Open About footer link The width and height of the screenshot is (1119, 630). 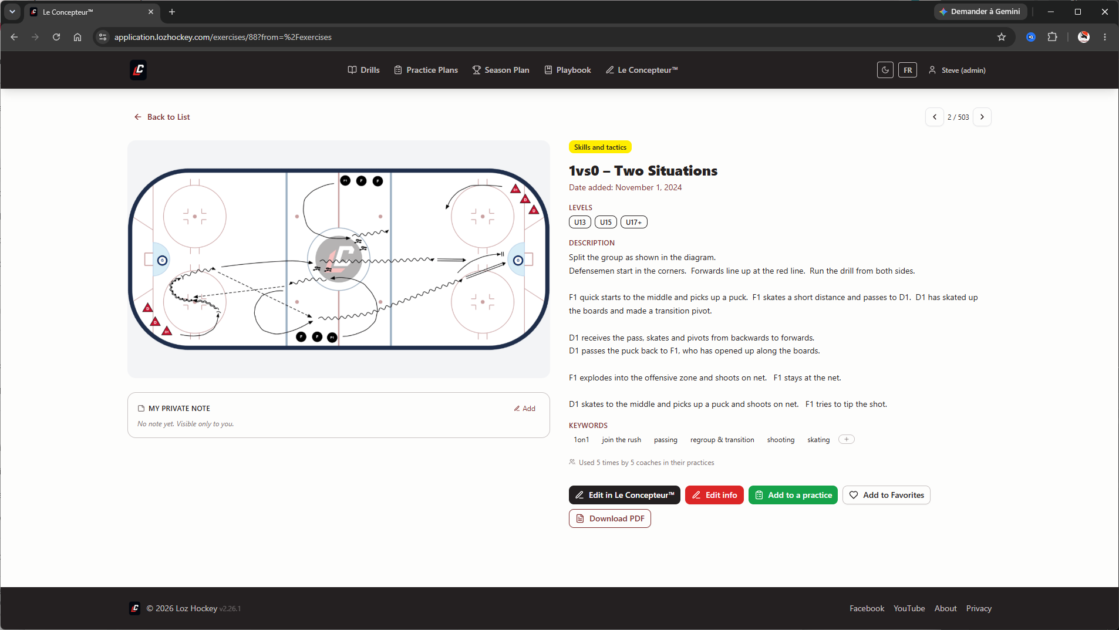[945, 609]
